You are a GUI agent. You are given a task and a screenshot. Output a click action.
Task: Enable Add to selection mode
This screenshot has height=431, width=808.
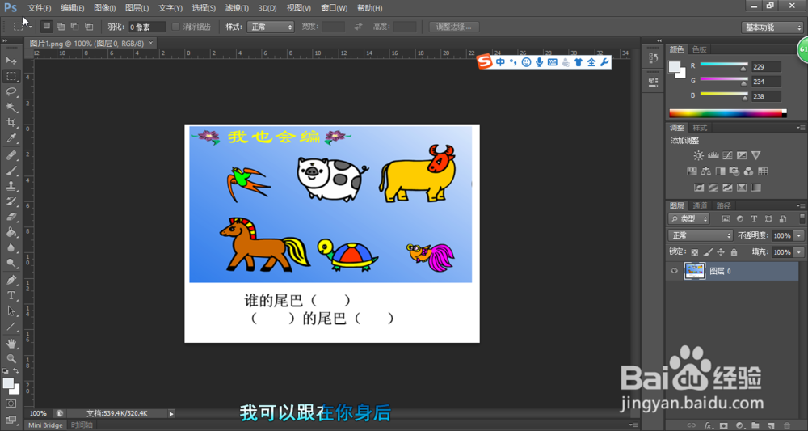point(61,27)
